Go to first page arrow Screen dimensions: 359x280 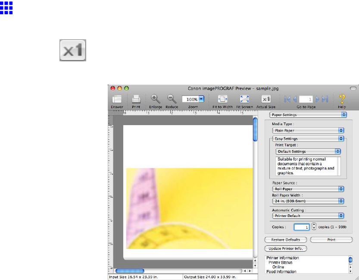point(287,99)
